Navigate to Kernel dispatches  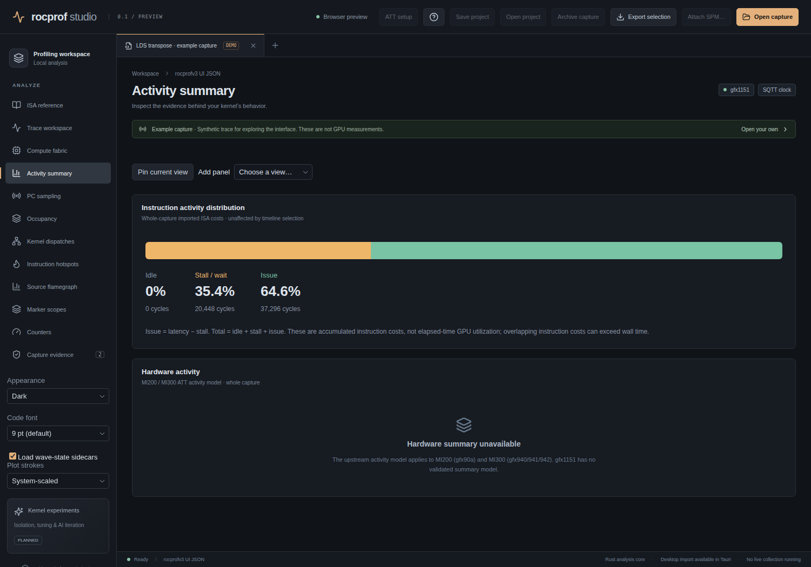pos(58,241)
